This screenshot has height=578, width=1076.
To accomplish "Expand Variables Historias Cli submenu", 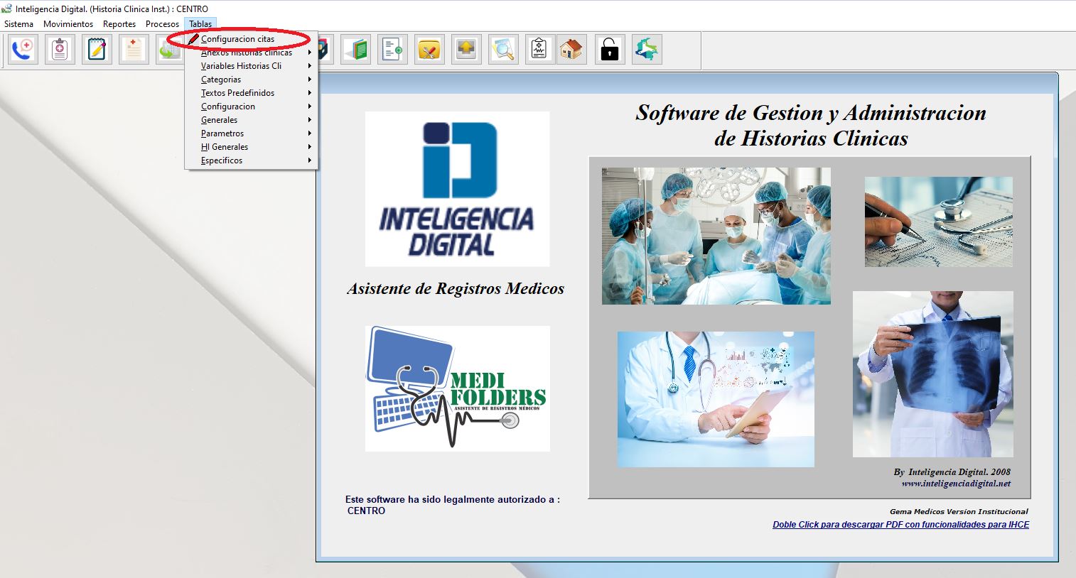I will click(251, 66).
